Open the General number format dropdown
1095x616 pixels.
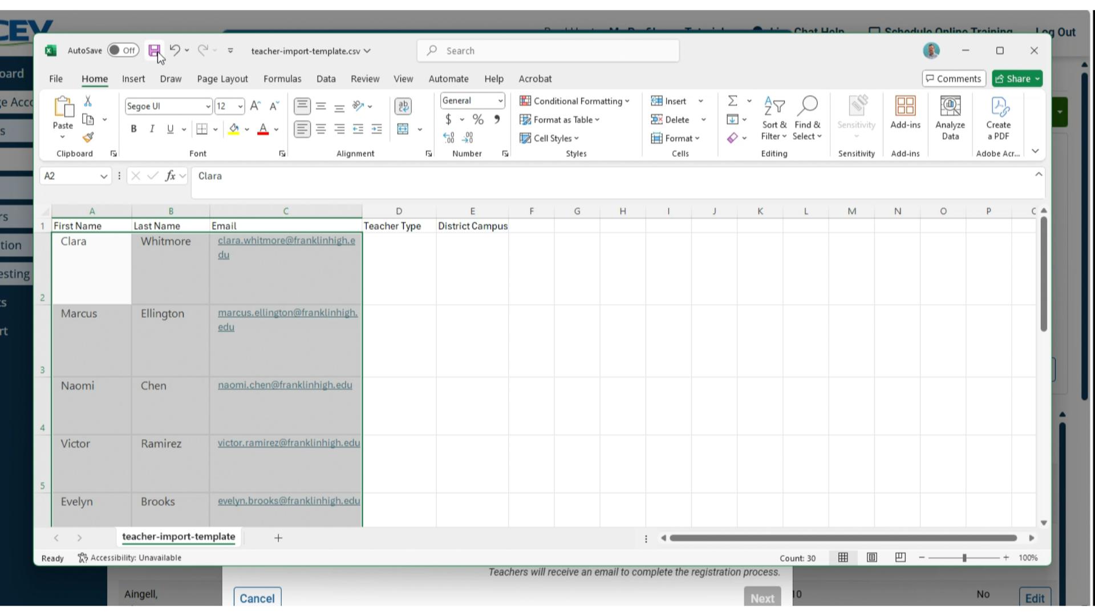point(499,101)
